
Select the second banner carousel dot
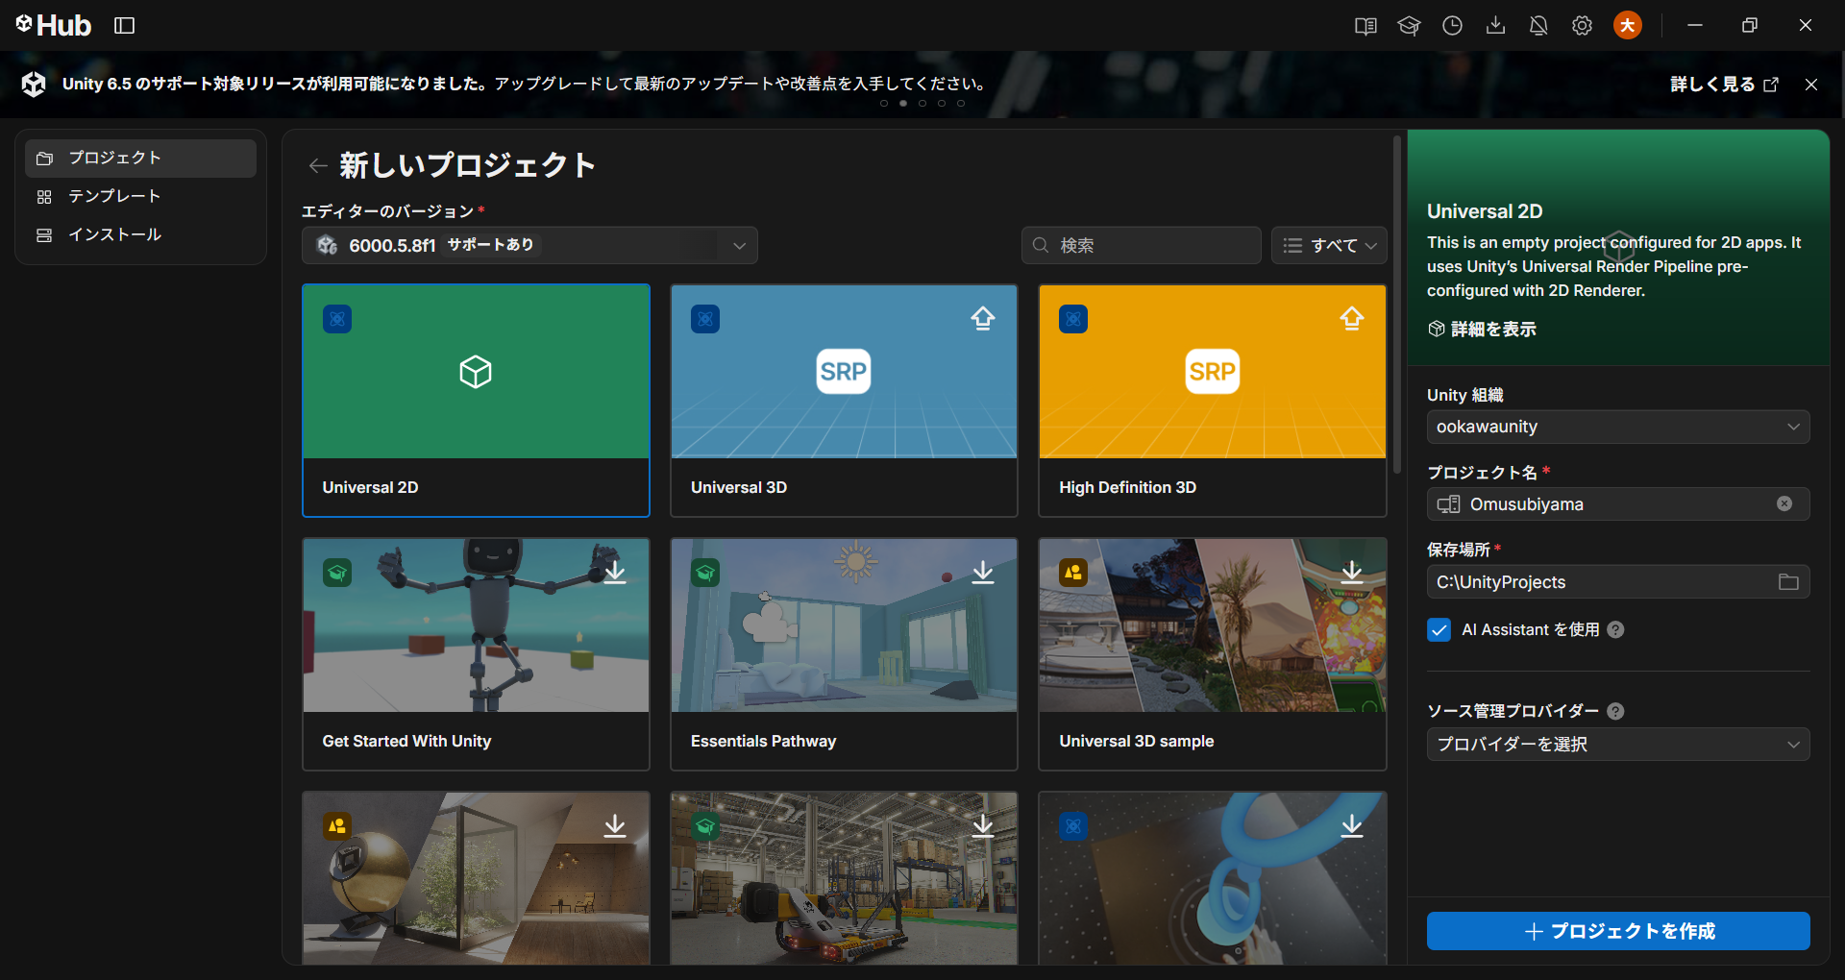pos(903,104)
